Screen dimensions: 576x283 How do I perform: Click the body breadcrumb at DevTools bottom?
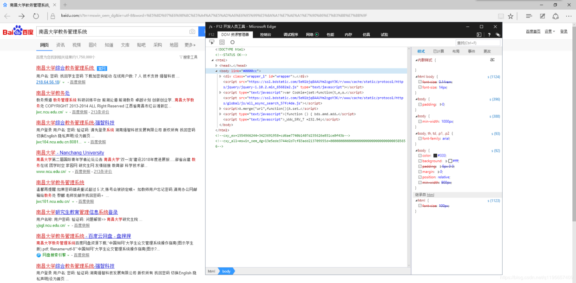tap(226, 271)
